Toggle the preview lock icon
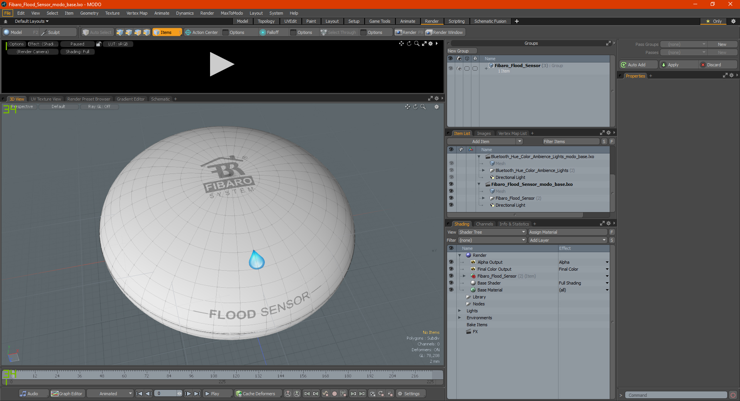 99,44
